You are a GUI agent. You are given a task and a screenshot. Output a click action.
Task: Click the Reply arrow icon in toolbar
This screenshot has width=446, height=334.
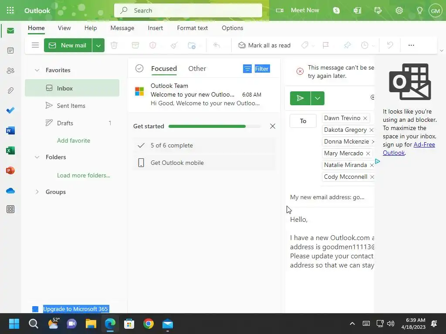pos(217,45)
